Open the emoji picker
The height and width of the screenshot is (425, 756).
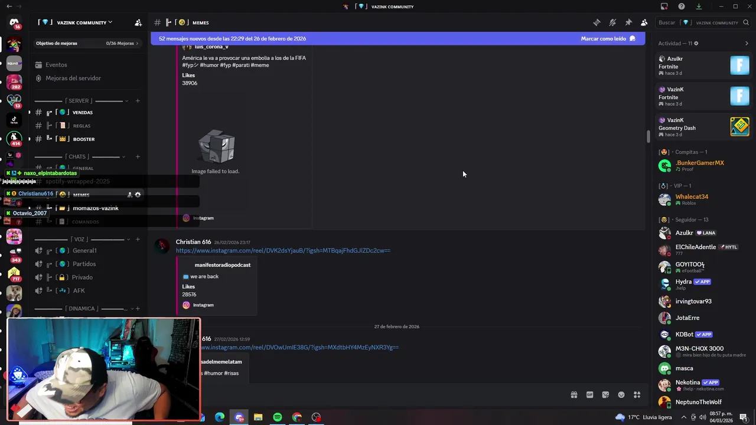621,395
